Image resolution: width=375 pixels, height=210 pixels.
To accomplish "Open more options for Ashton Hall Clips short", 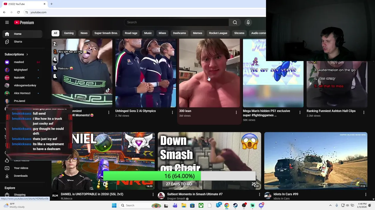I will pyautogui.click(x=364, y=112).
